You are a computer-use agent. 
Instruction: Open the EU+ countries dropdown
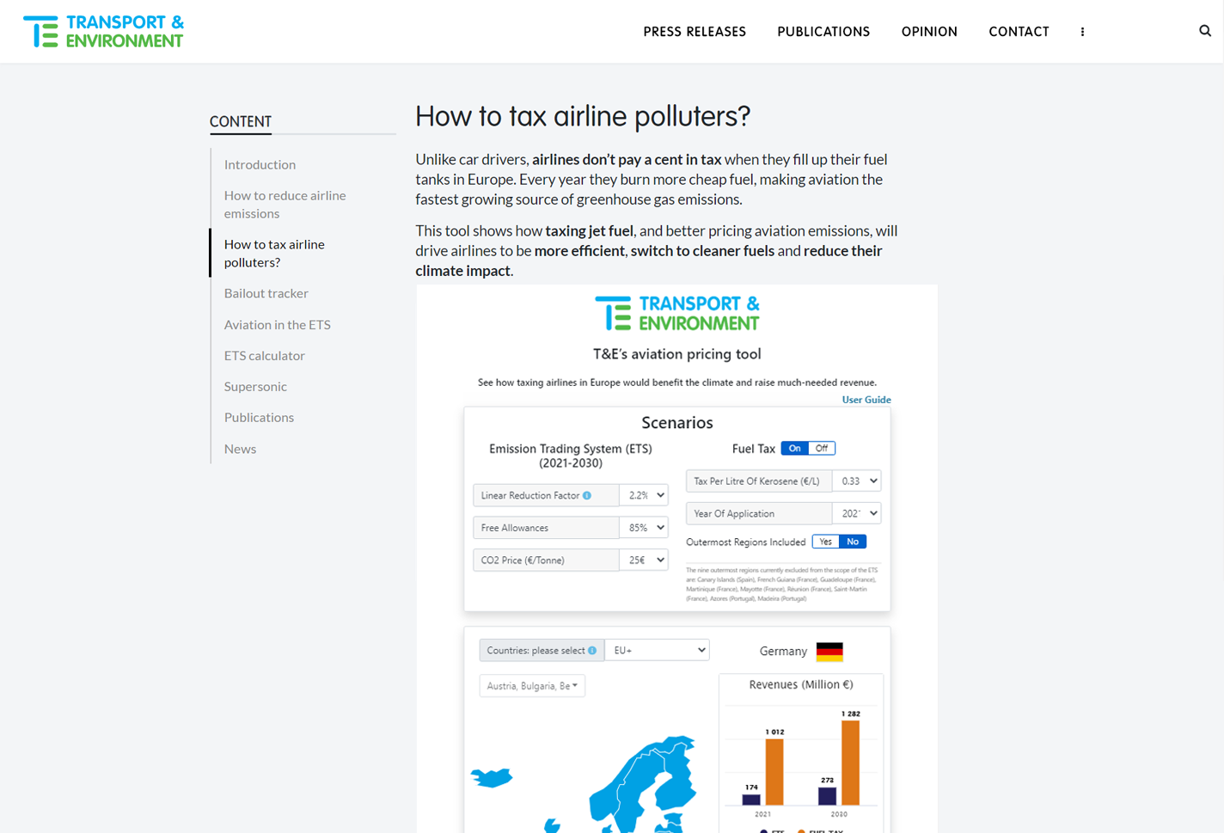[658, 650]
